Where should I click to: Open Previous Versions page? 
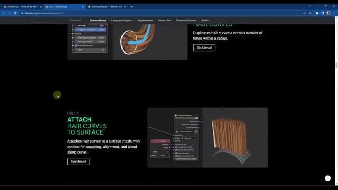tap(186, 20)
